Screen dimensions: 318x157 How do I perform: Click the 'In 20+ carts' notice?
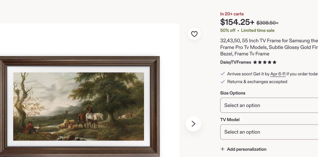[232, 14]
